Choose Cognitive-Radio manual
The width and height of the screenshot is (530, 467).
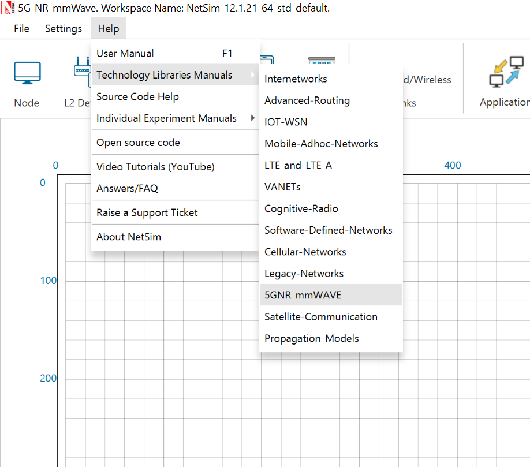(x=331, y=208)
